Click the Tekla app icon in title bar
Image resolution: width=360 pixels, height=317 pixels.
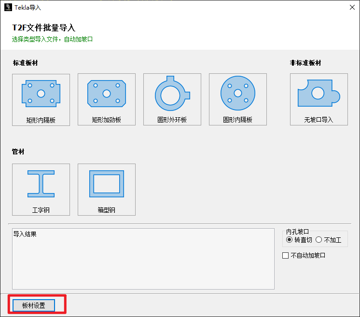pyautogui.click(x=8, y=7)
